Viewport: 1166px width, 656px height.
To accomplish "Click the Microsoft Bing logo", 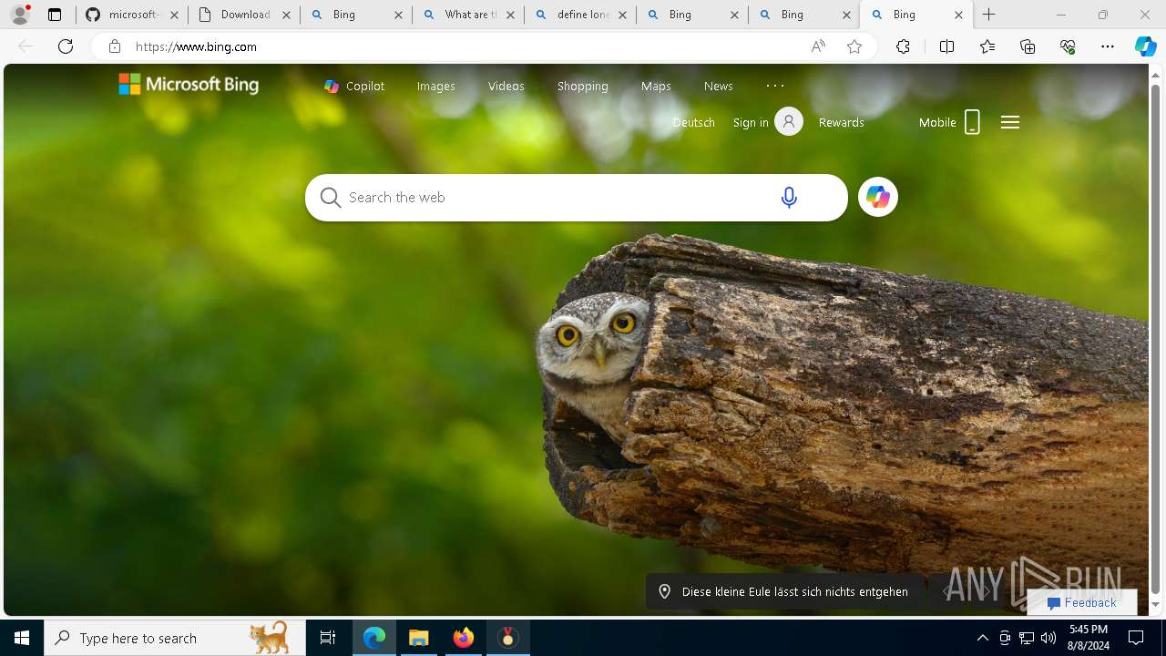I will point(189,85).
